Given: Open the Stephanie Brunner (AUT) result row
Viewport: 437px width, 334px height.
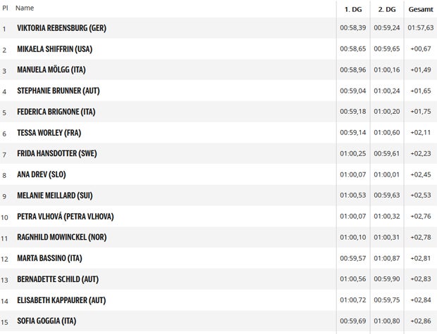Looking at the screenshot, I should tap(57, 91).
